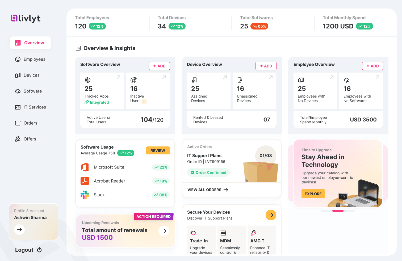Click the 104/120 active users value
The width and height of the screenshot is (402, 261).
(x=152, y=120)
